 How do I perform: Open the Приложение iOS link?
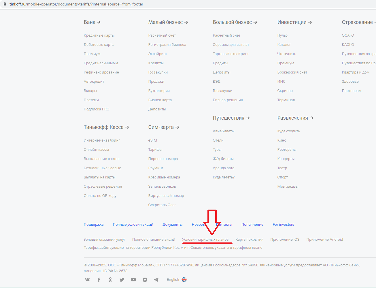[x=285, y=240]
